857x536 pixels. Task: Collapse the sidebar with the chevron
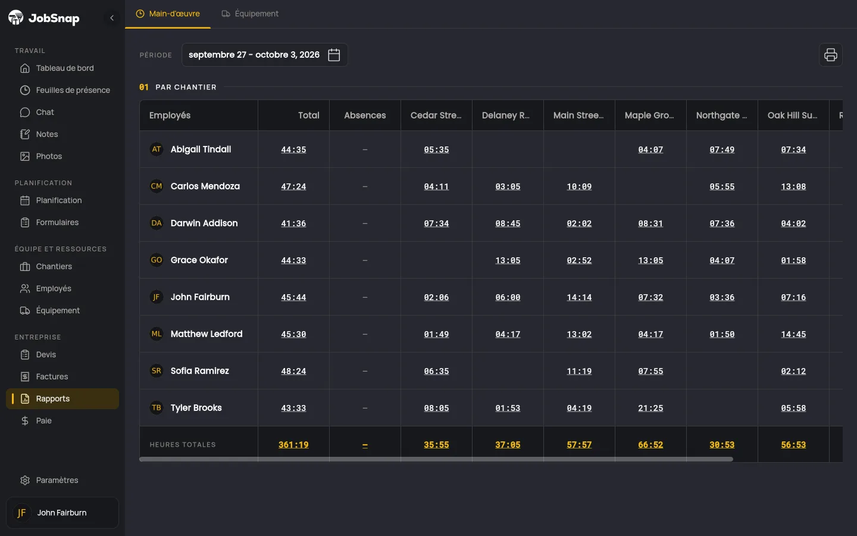[x=112, y=18]
